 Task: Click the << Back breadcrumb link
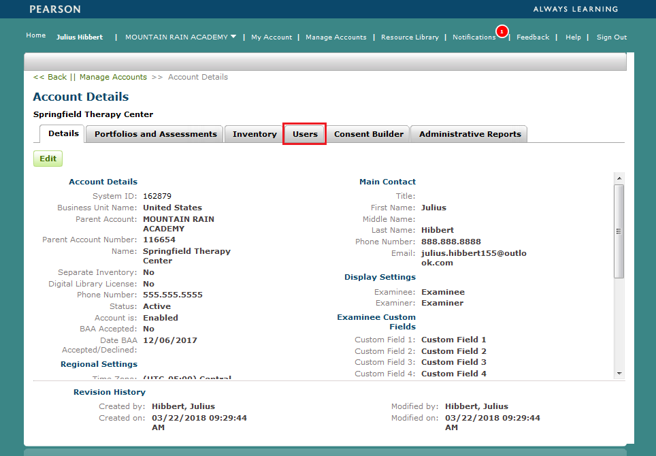tap(50, 77)
